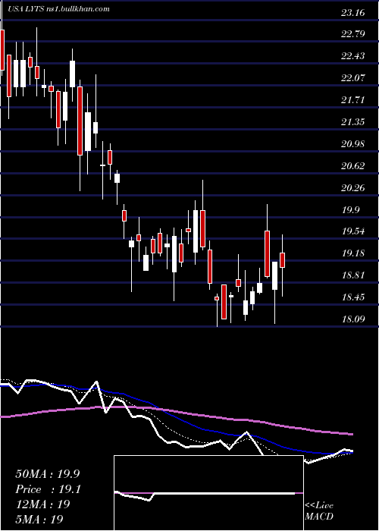Click the 'Price : 19.1' readout
This screenshot has width=379, height=531.
pos(48,489)
